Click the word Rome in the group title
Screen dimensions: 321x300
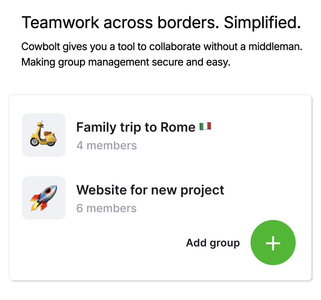tap(178, 127)
